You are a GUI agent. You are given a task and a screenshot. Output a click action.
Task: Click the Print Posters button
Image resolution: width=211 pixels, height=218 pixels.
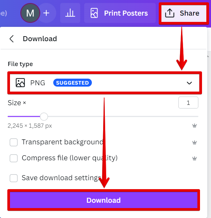click(x=119, y=13)
